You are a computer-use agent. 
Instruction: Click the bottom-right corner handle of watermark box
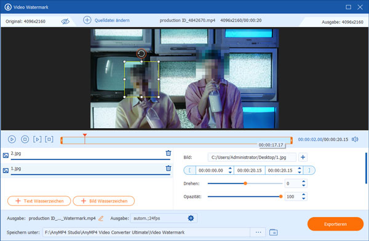point(159,97)
